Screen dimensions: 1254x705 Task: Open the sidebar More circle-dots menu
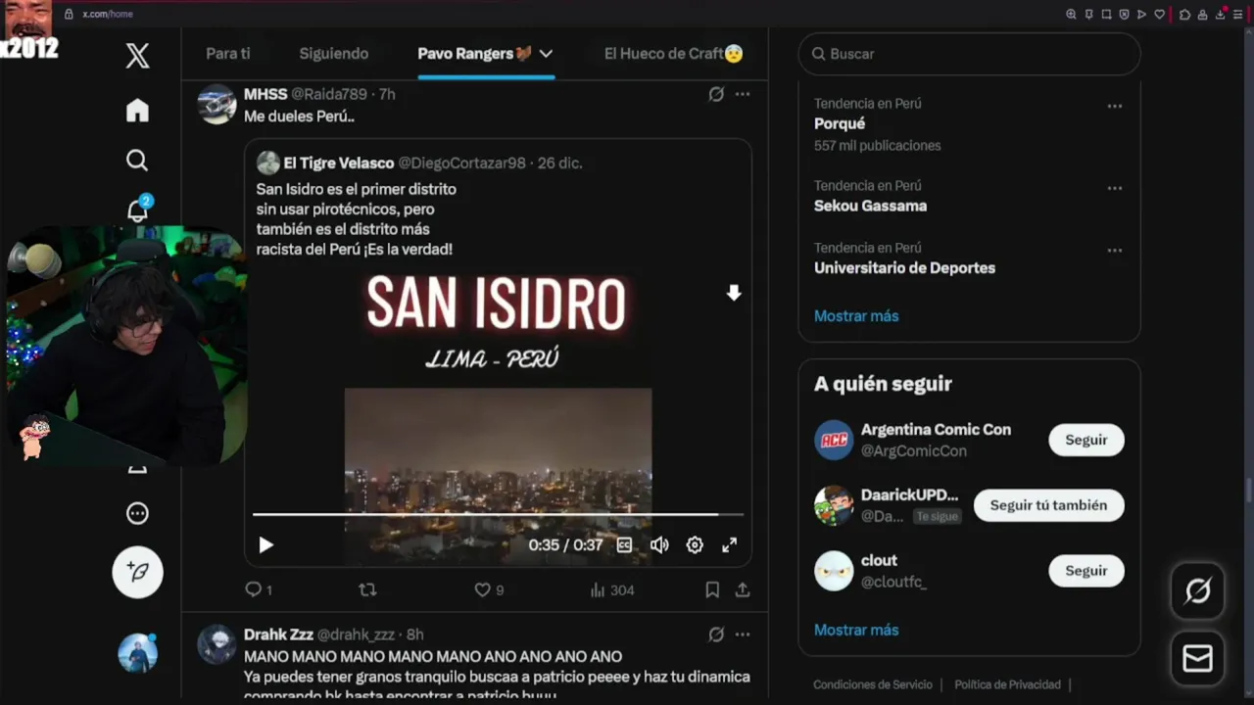[x=137, y=513]
